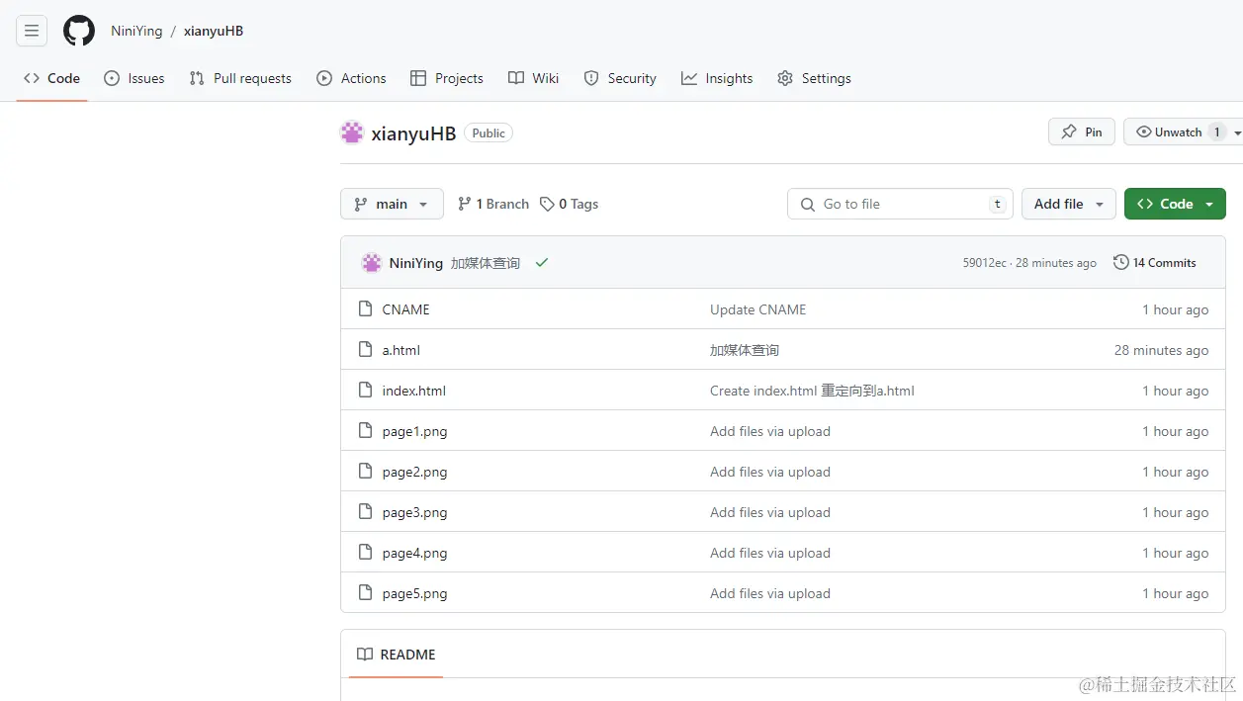Open the green Code clone dropdown

pos(1175,204)
